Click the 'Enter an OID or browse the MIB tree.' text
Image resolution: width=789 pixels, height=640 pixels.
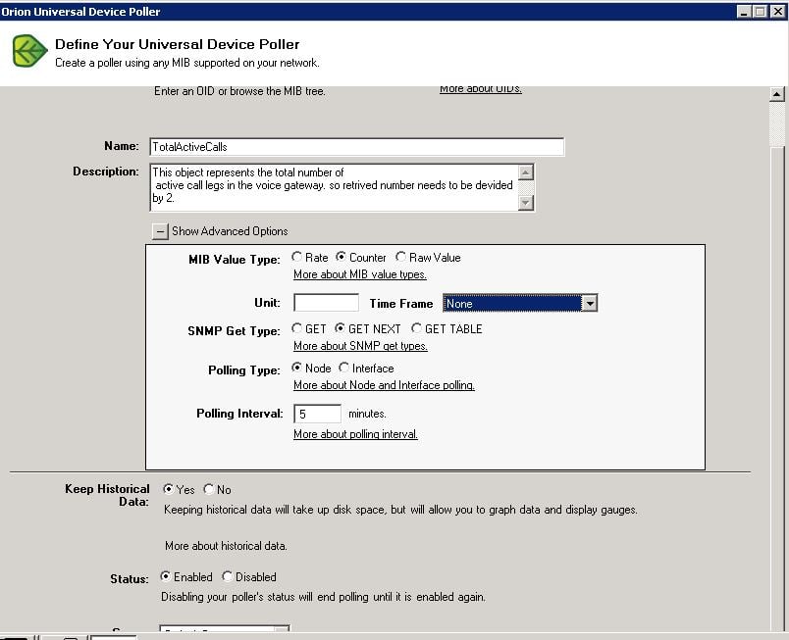(x=239, y=91)
